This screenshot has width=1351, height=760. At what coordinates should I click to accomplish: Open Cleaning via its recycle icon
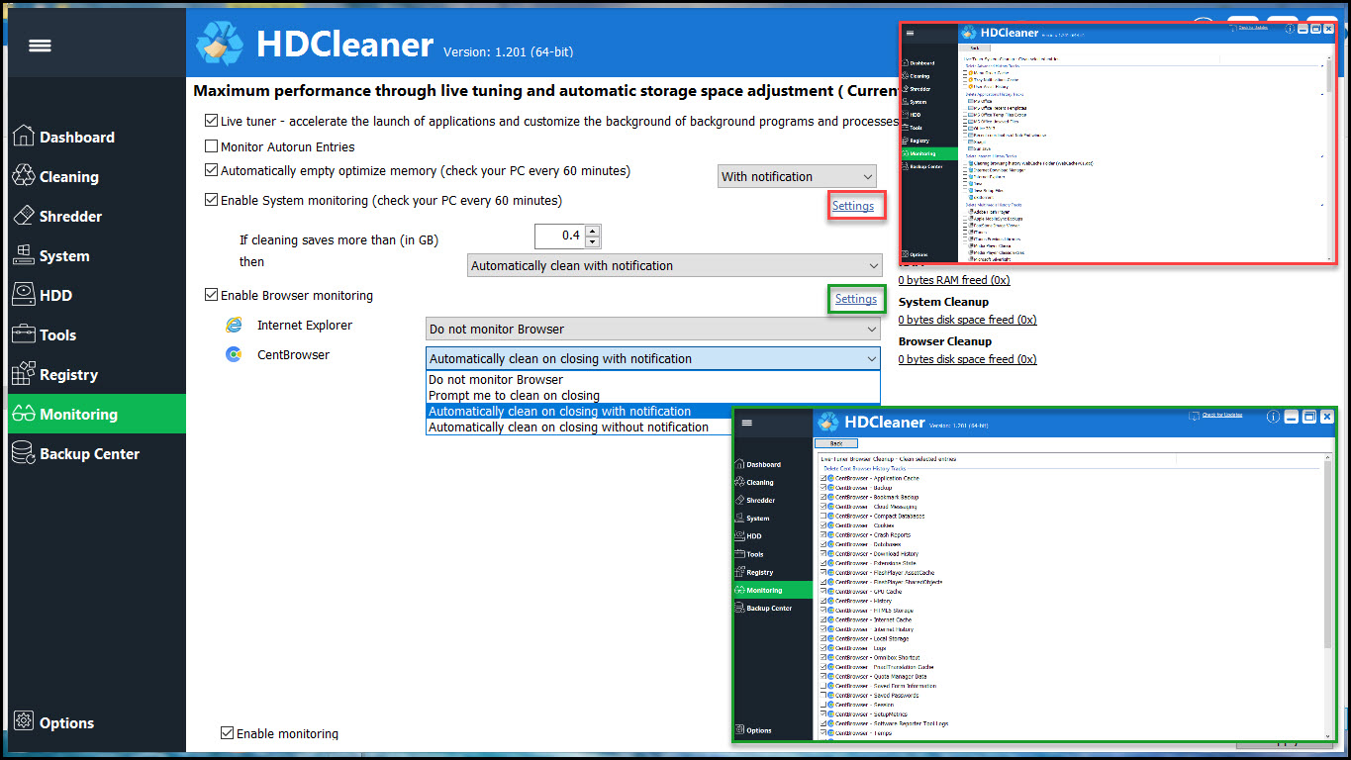(x=24, y=176)
